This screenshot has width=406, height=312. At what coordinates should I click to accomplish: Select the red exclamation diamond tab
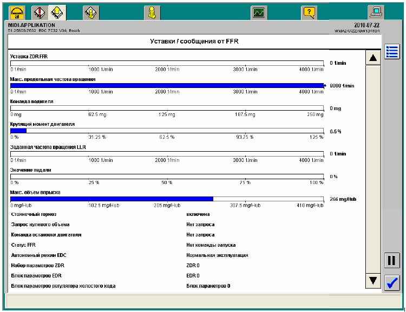coord(40,12)
